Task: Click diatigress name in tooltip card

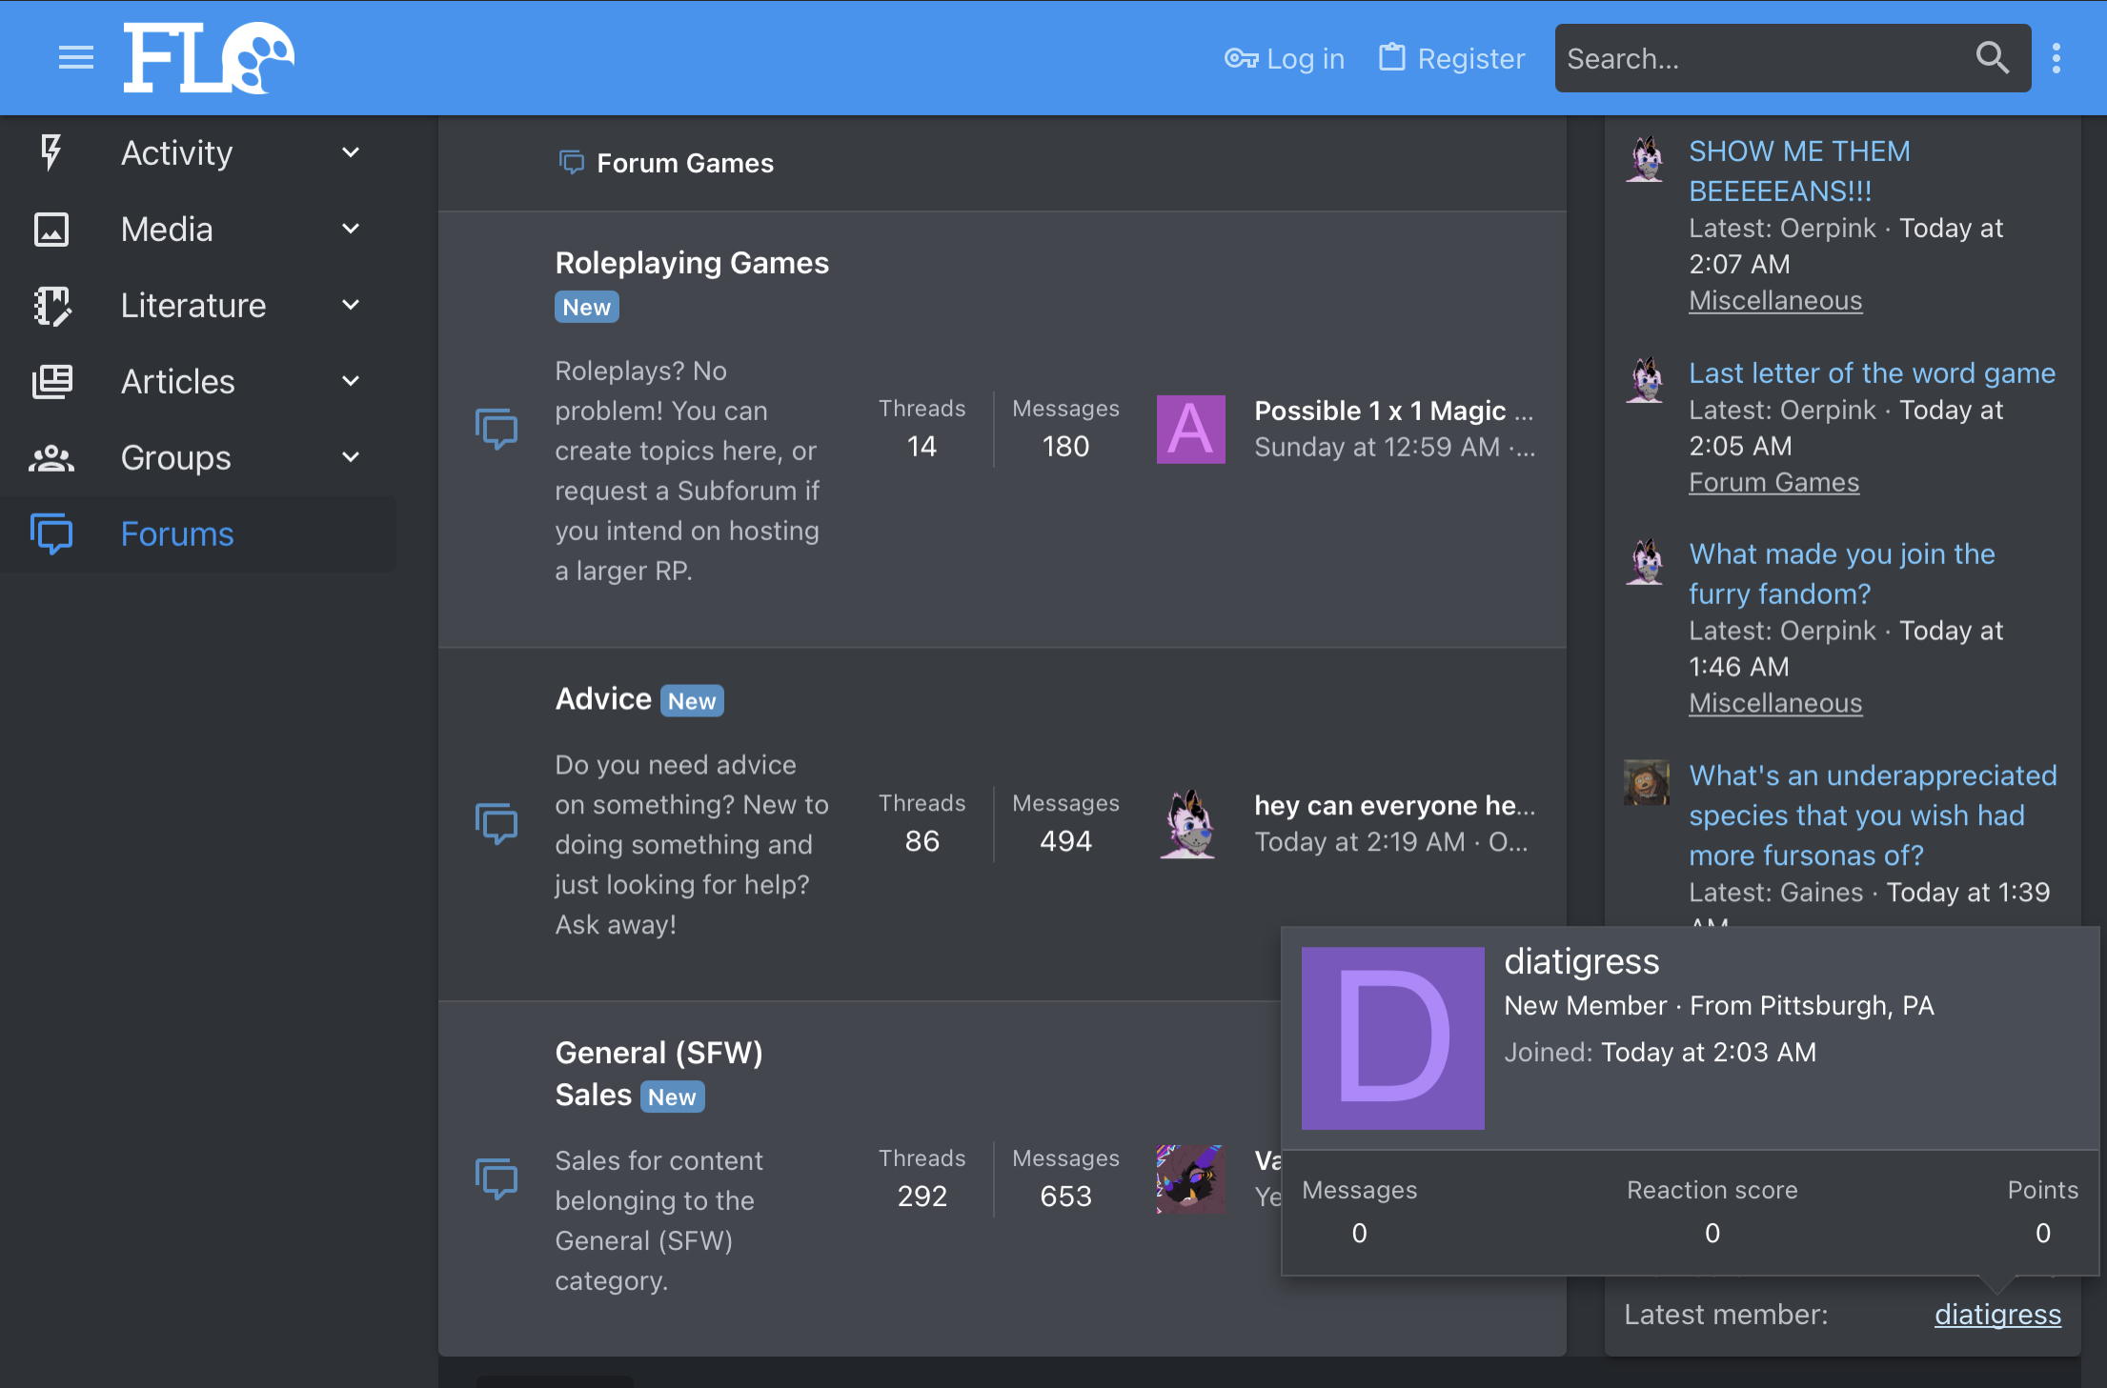Action: click(x=1582, y=961)
